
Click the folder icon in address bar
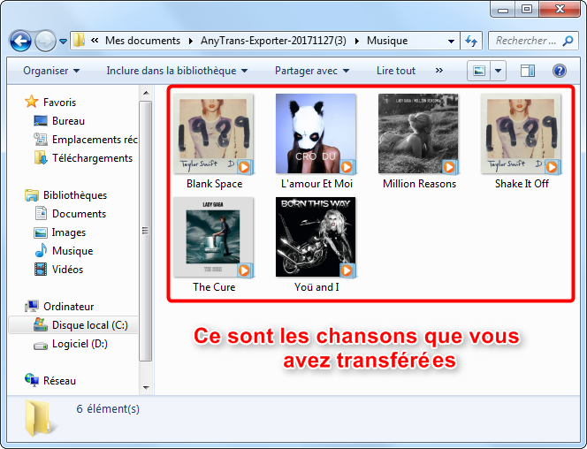pos(79,40)
